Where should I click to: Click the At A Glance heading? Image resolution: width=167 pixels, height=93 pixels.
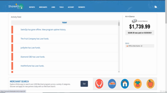[130, 17]
